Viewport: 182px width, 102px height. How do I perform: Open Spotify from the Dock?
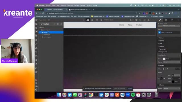pyautogui.click(x=133, y=95)
